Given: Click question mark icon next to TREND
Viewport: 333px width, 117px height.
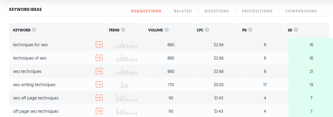Looking at the screenshot, I should (123, 30).
